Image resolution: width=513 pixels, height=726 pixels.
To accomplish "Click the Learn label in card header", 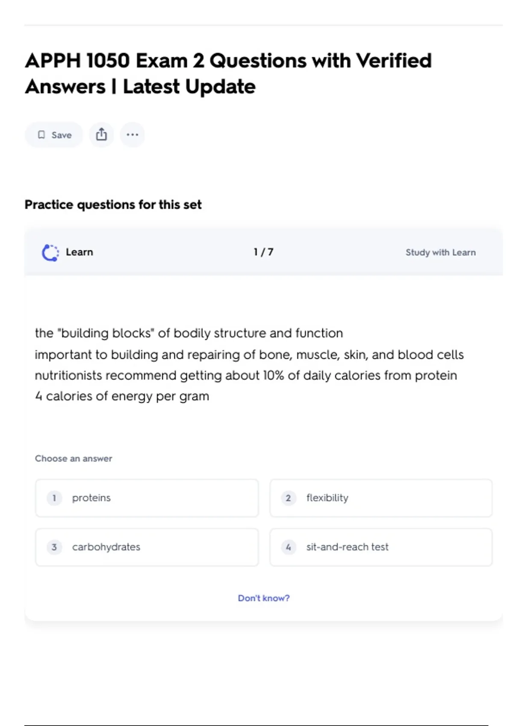I will 79,252.
